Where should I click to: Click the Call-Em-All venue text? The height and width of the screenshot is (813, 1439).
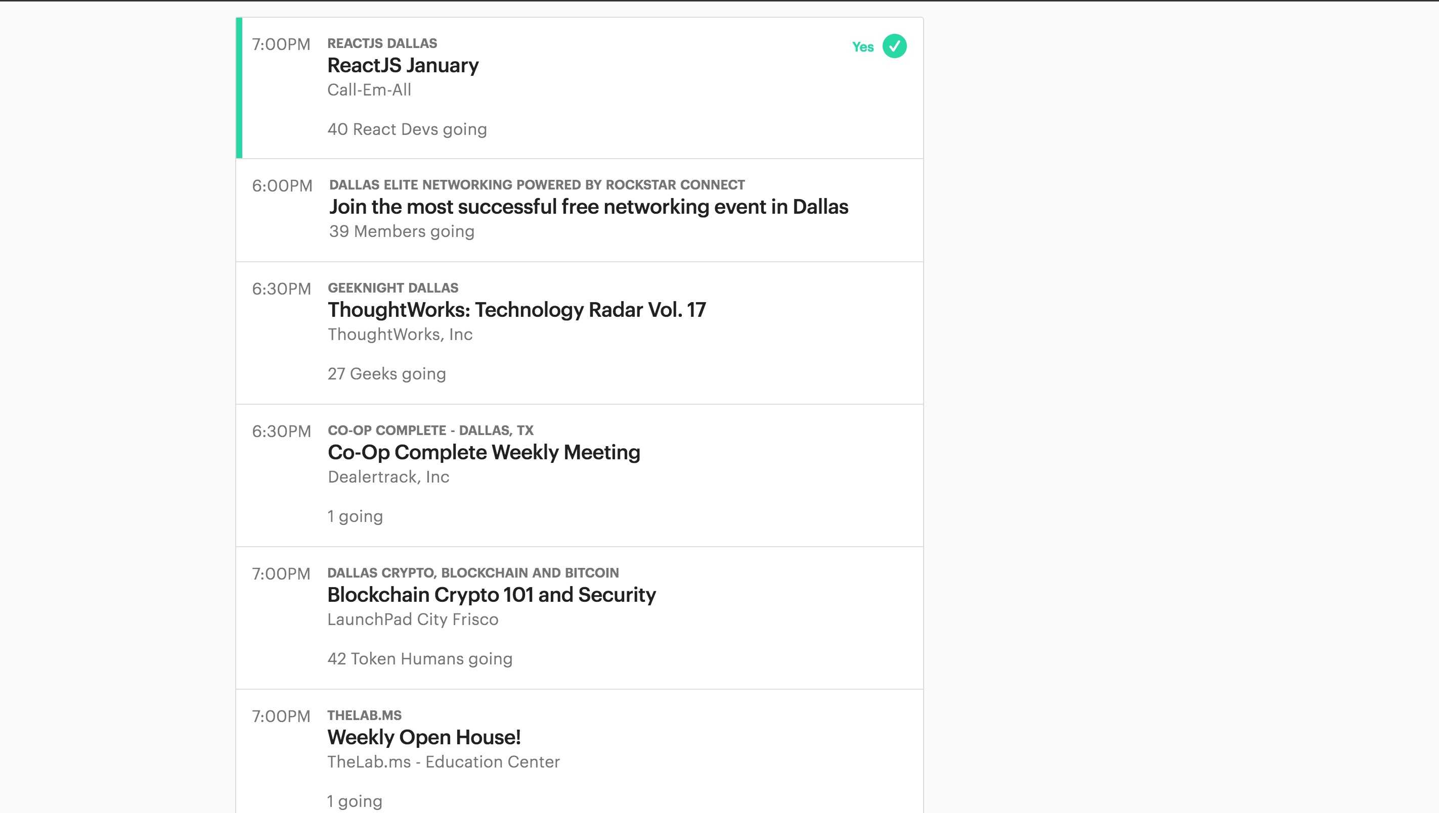click(x=369, y=90)
